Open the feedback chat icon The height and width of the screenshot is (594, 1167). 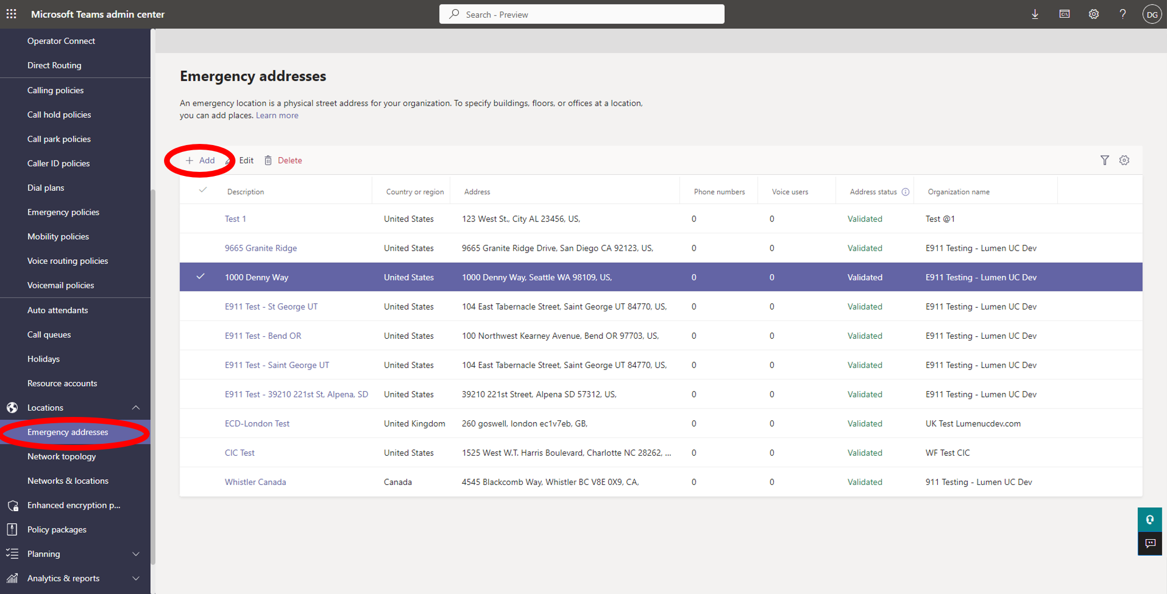pos(1150,543)
